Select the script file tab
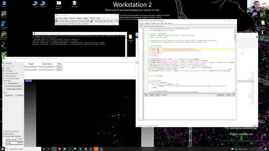Viewport: 269px width, 151px height. (x=154, y=26)
